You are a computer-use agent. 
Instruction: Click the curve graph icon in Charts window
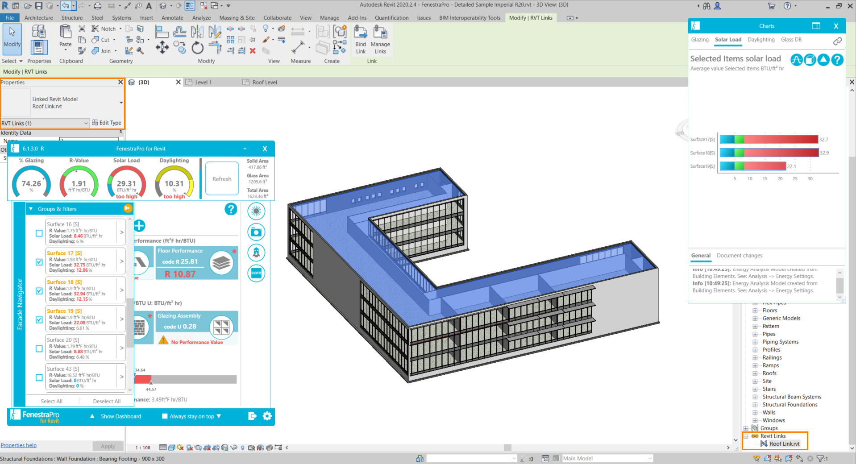797,59
